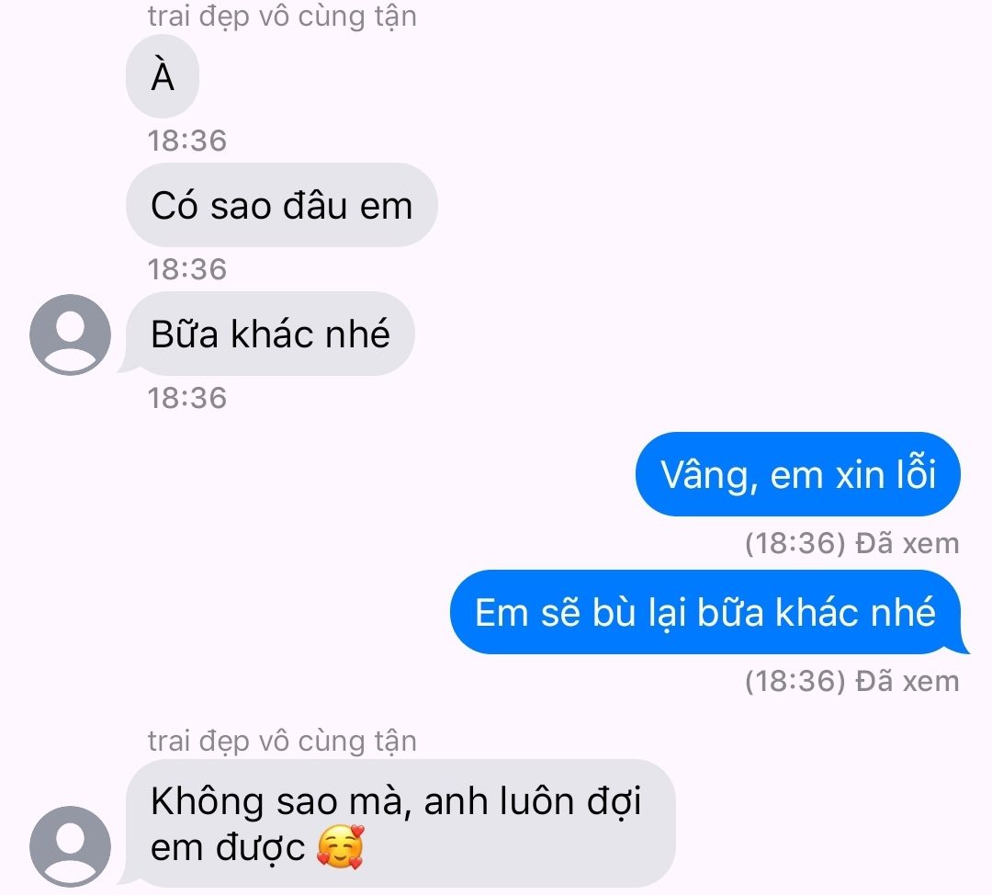
Task: Tap the avatar beside 'Bữa khác nhé'
Action: 70,334
